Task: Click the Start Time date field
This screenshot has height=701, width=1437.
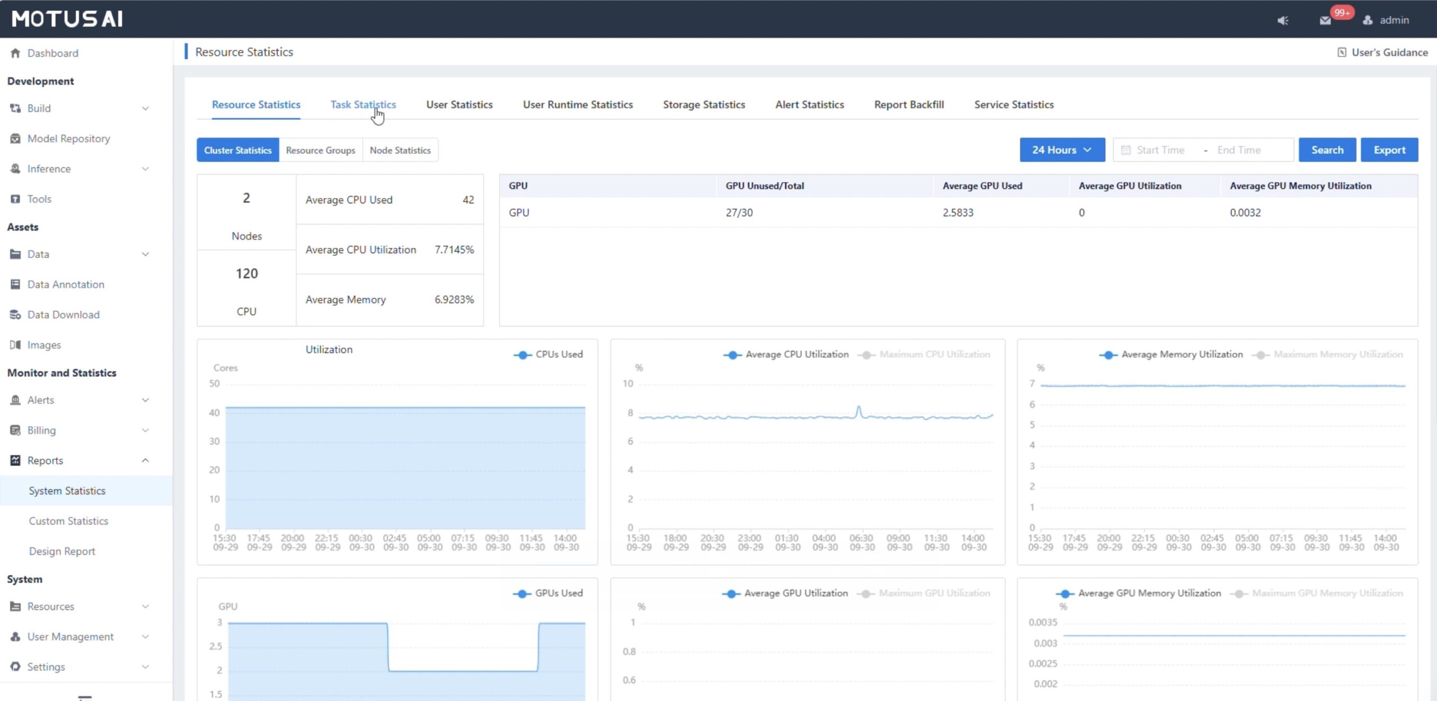Action: click(x=1160, y=150)
